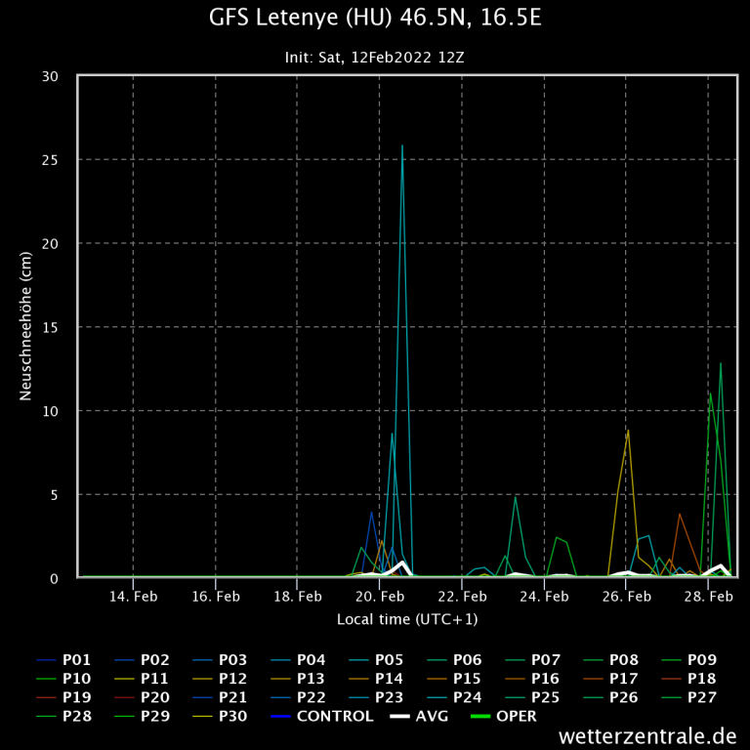Click the Local time (UTC+1) x-axis label
Image resolution: width=750 pixels, height=750 pixels.
pyautogui.click(x=407, y=619)
